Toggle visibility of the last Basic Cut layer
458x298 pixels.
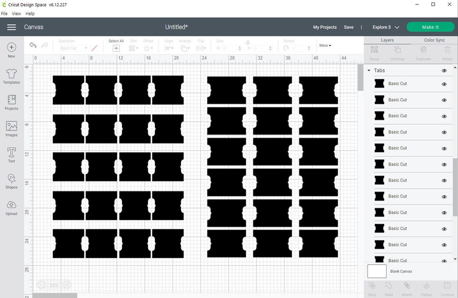(444, 260)
